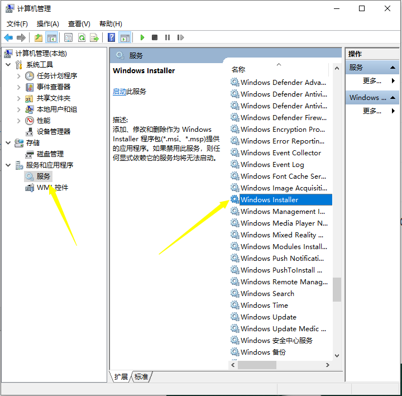Click the Back arrow toolbar icon

click(8, 38)
